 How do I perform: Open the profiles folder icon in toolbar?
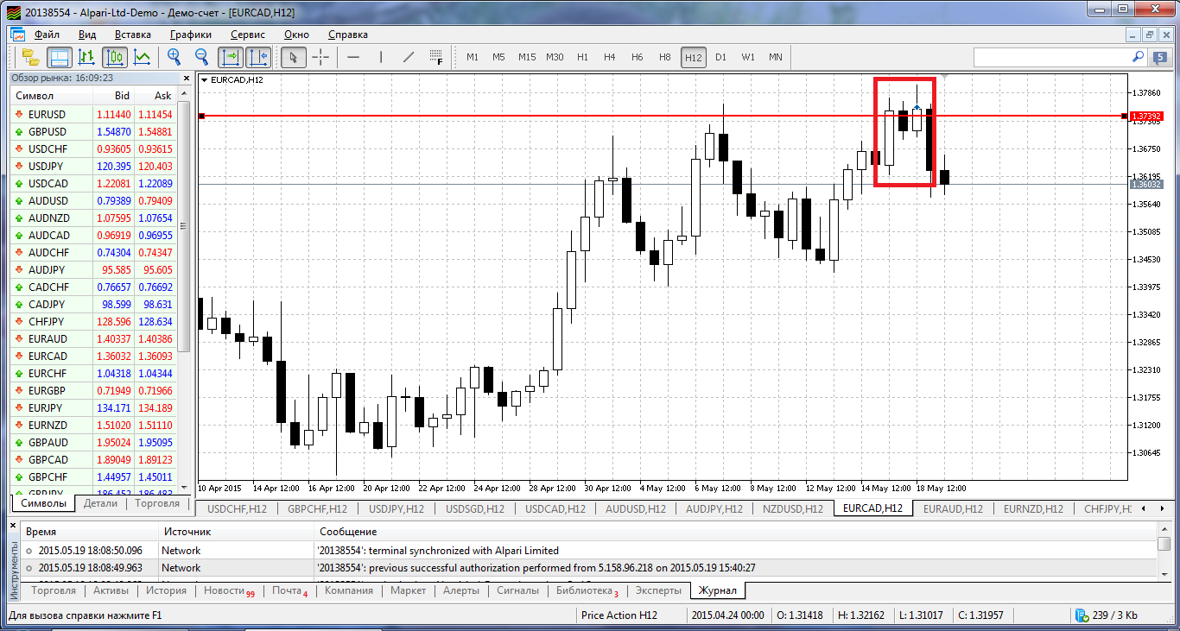click(x=31, y=58)
